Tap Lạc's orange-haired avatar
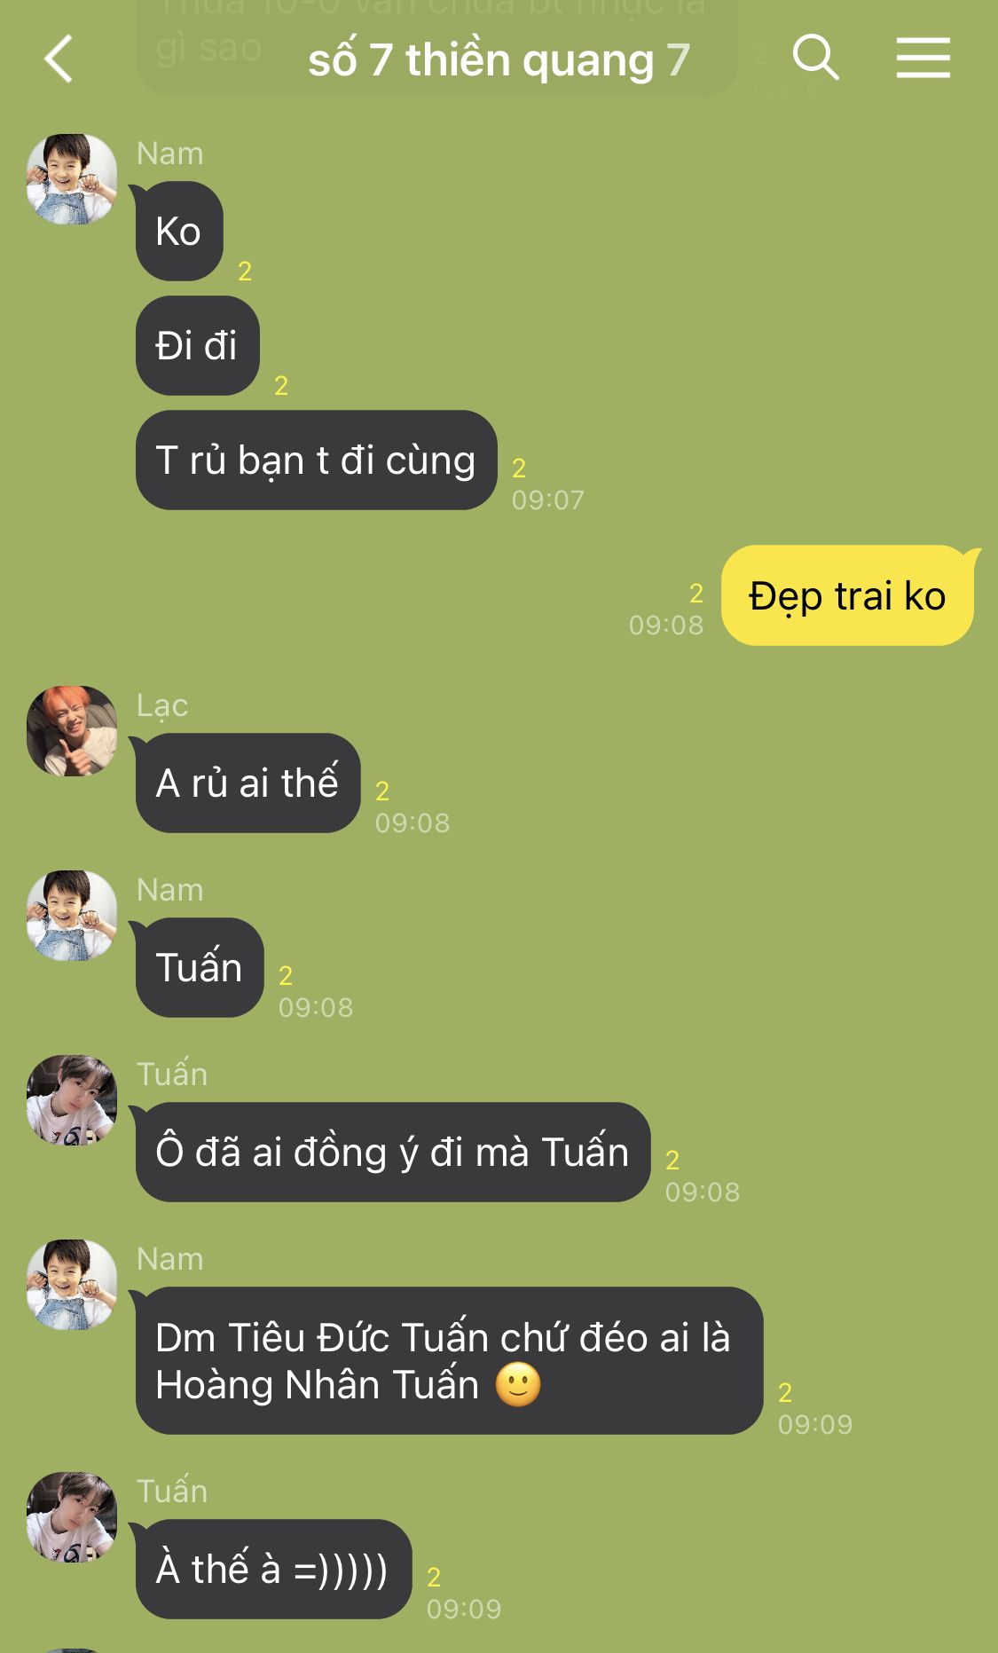The height and width of the screenshot is (1653, 998). (x=72, y=731)
